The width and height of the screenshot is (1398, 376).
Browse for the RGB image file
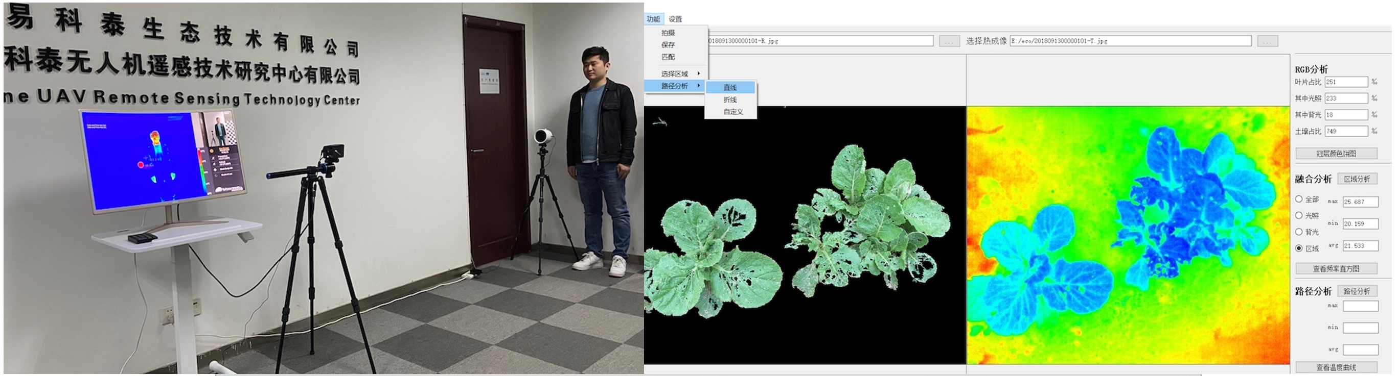point(949,41)
